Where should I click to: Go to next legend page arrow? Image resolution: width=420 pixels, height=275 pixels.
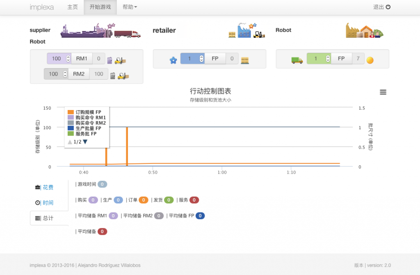pos(85,142)
